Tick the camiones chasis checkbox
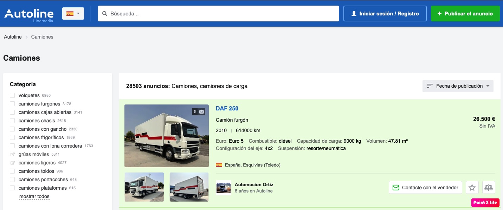The image size is (503, 210). coord(12,121)
